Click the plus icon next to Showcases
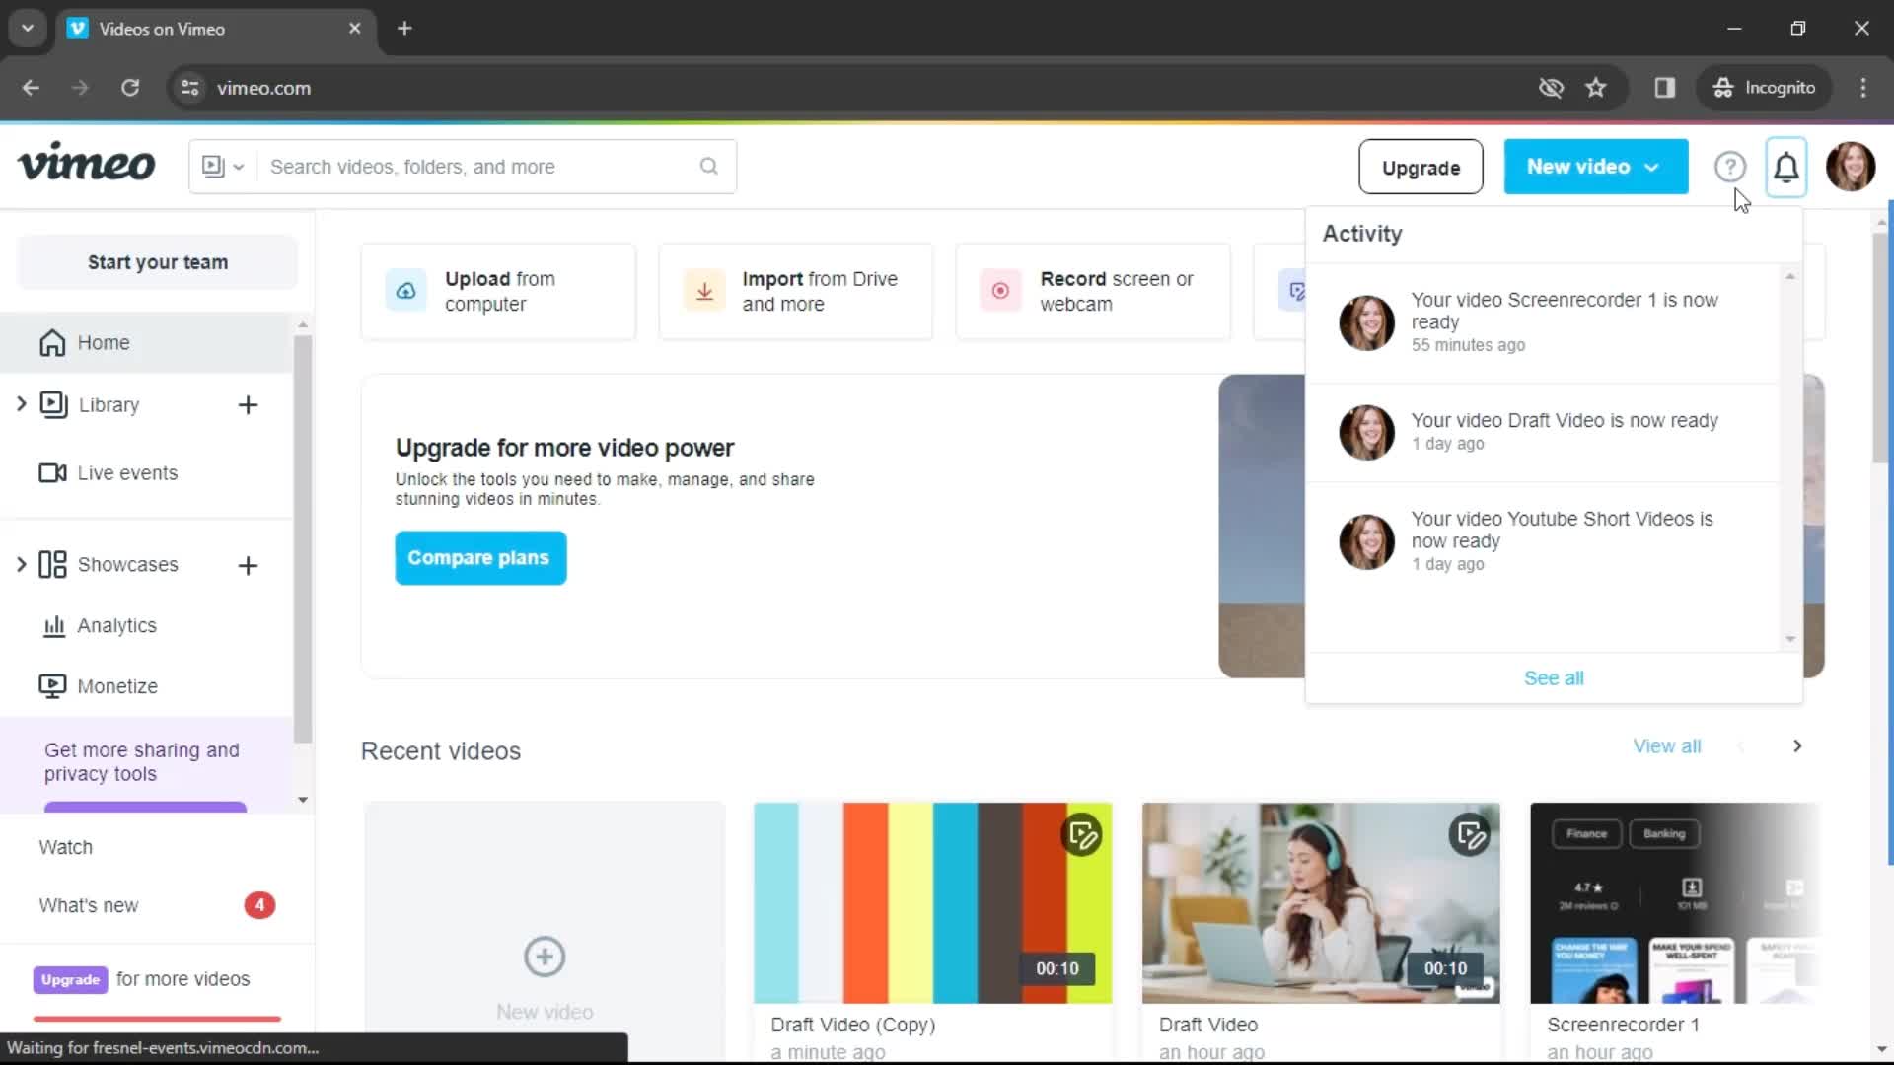This screenshot has width=1894, height=1065. pos(248,565)
